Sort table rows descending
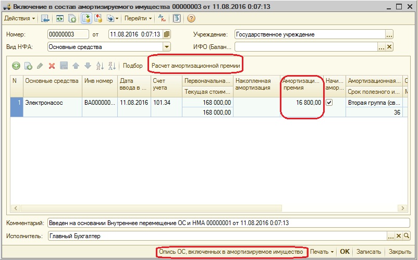 point(112,66)
